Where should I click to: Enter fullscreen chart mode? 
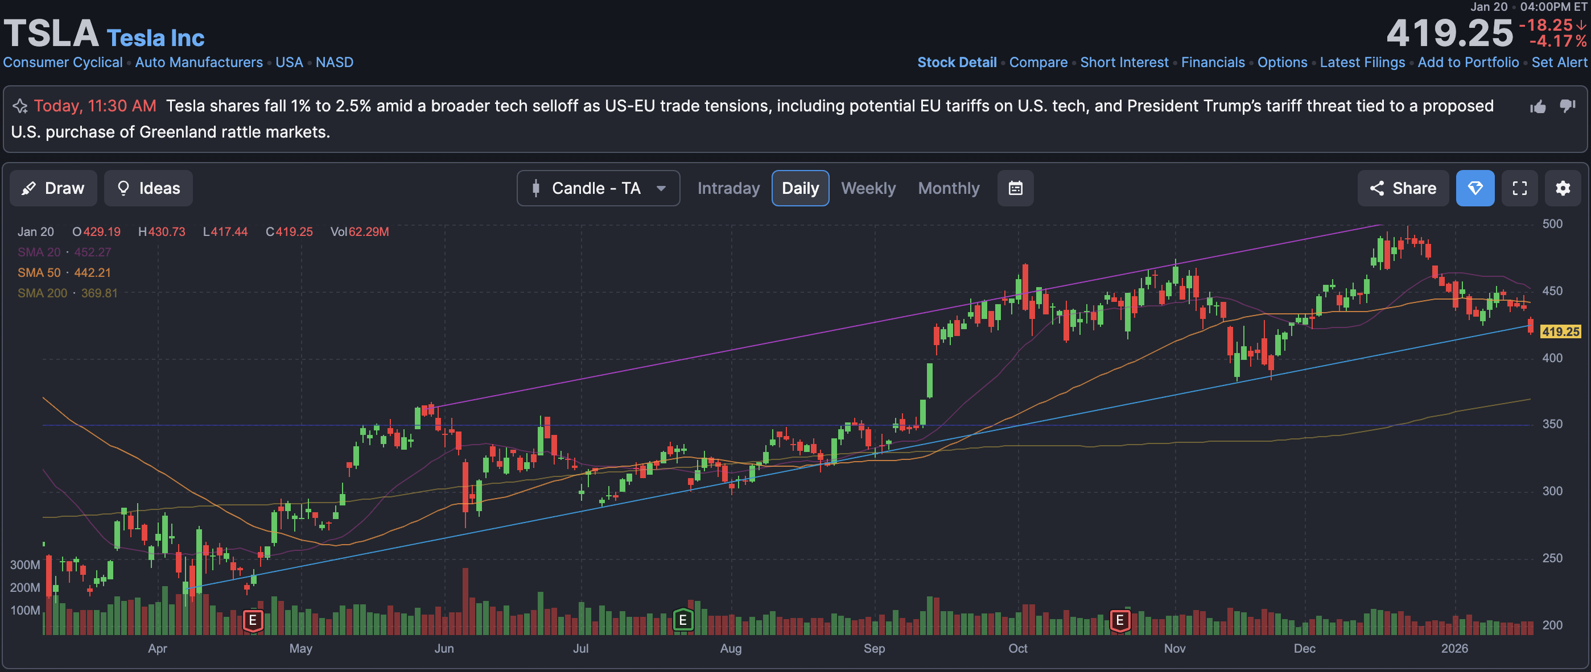point(1519,188)
